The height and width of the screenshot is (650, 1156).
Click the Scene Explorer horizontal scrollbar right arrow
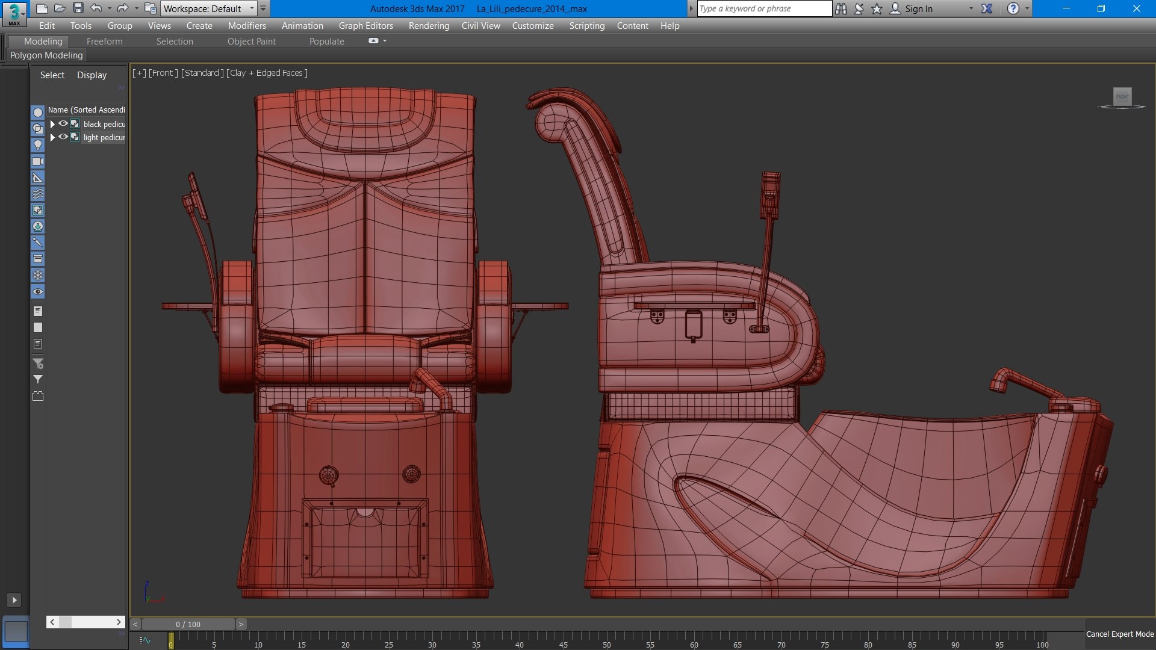(x=119, y=622)
